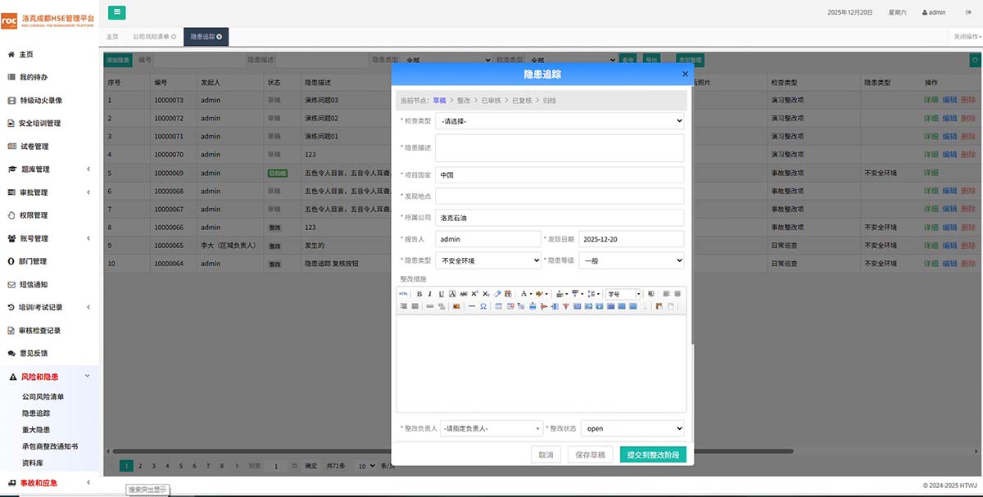Image resolution: width=983 pixels, height=497 pixels.
Task: Open the 整改负责人 selector
Action: pos(491,428)
